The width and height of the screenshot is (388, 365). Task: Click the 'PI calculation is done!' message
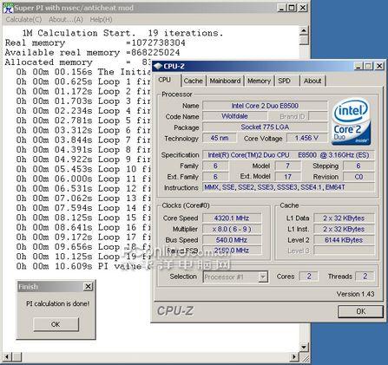(x=57, y=303)
